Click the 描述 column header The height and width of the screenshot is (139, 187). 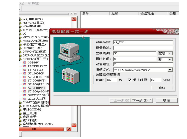(x=124, y=14)
